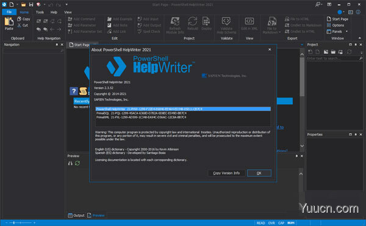Open Options from the Window group
The height and width of the screenshot is (226, 366).
click(335, 25)
